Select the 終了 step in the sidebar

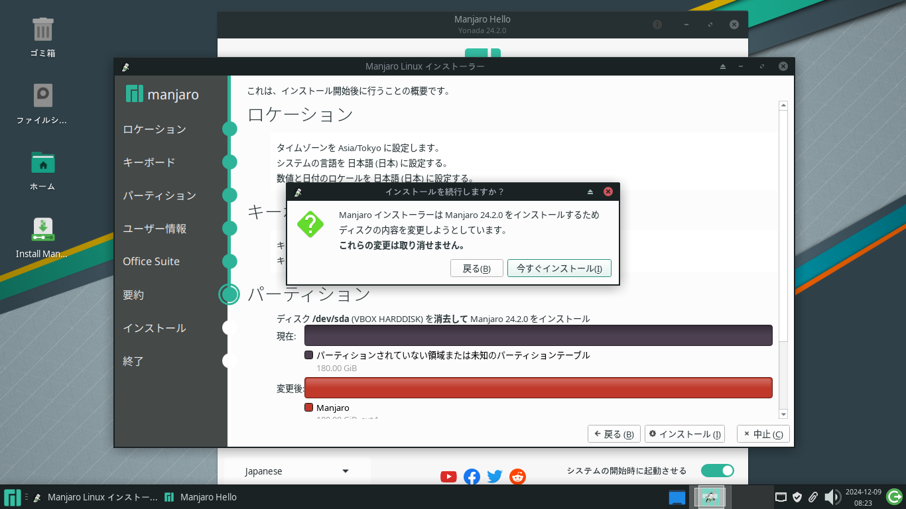pyautogui.click(x=133, y=361)
